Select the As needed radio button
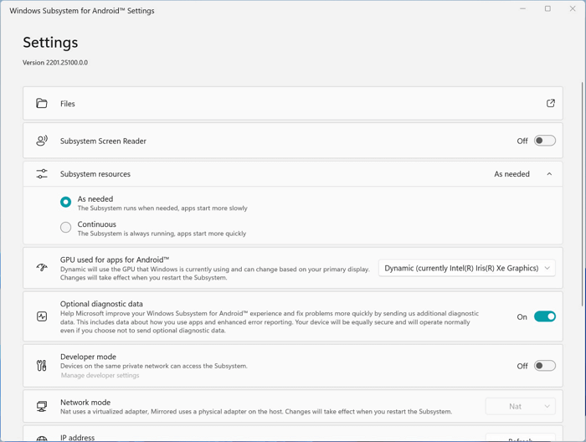This screenshot has height=442, width=586. tap(65, 202)
